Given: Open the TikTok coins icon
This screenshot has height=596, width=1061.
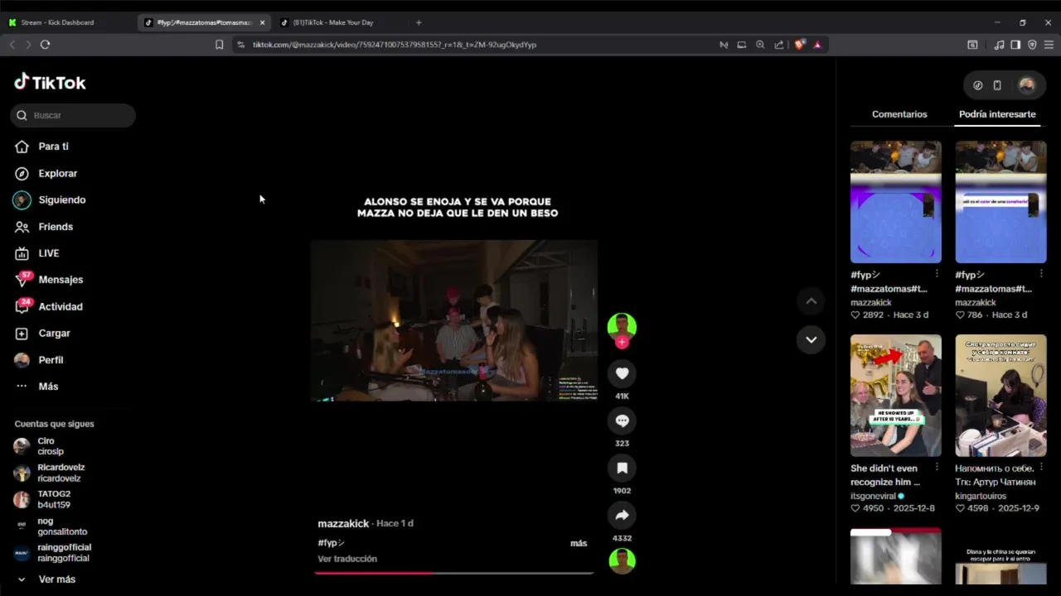Looking at the screenshot, I should [x=977, y=85].
